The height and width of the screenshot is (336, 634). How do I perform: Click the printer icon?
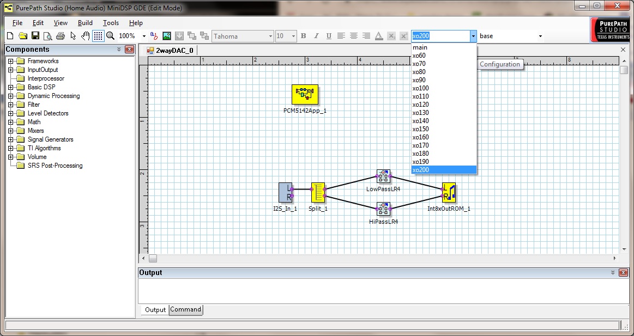(61, 36)
